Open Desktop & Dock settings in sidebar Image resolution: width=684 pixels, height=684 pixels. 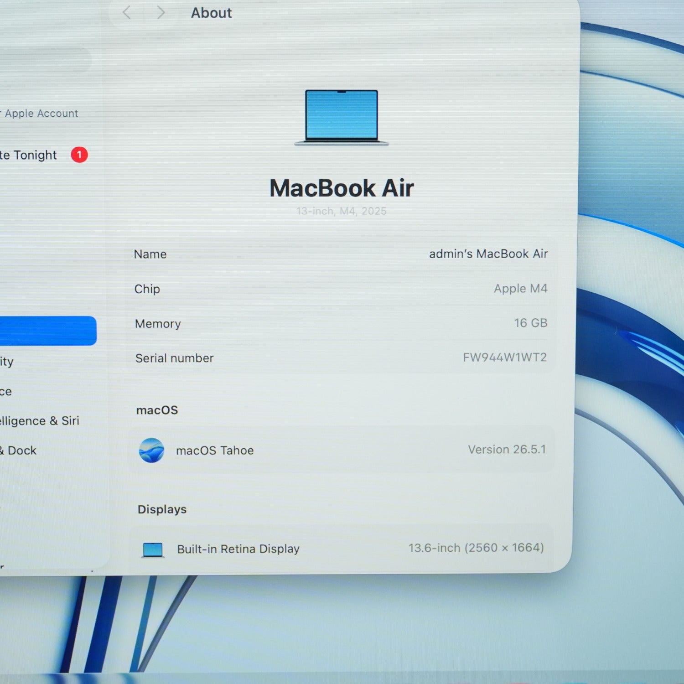coord(18,450)
